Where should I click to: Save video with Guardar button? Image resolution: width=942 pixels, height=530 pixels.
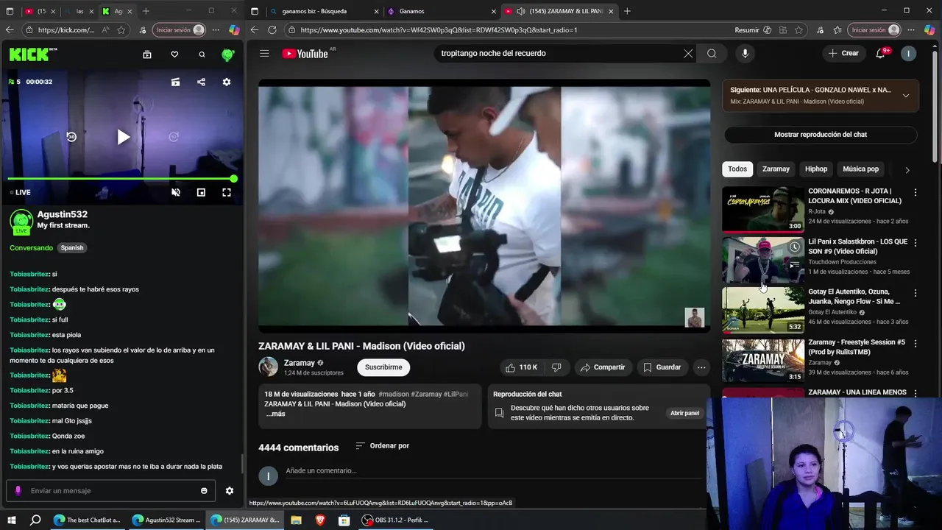[x=662, y=367]
